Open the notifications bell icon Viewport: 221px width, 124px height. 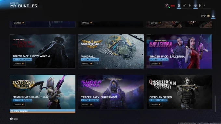coord(190,6)
